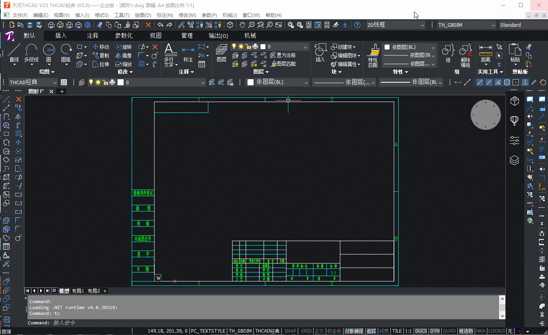Switch to the 参数化 ribbon tab

pyautogui.click(x=124, y=35)
